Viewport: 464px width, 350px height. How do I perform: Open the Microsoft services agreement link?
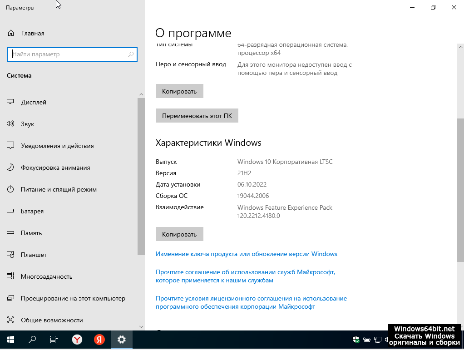coord(245,276)
